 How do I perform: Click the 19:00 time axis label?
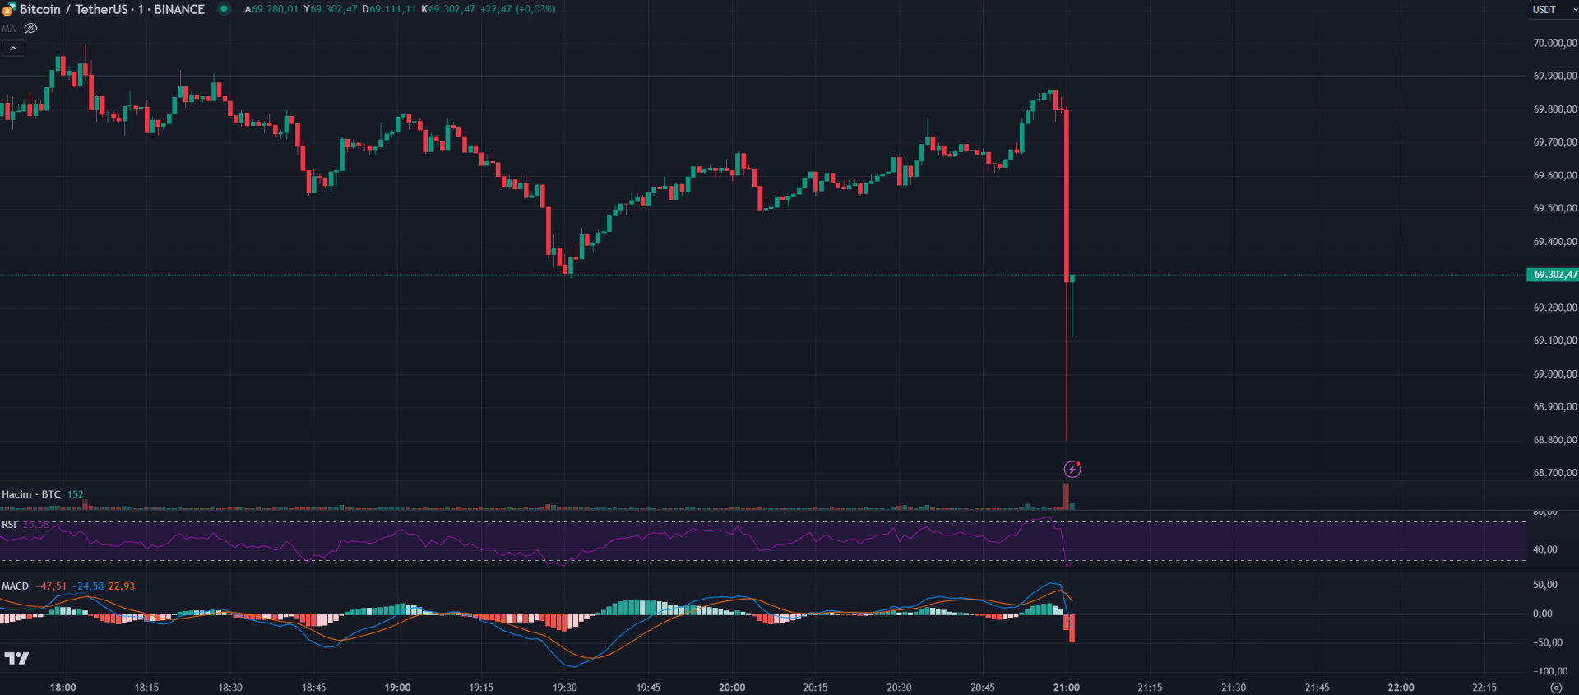(397, 688)
